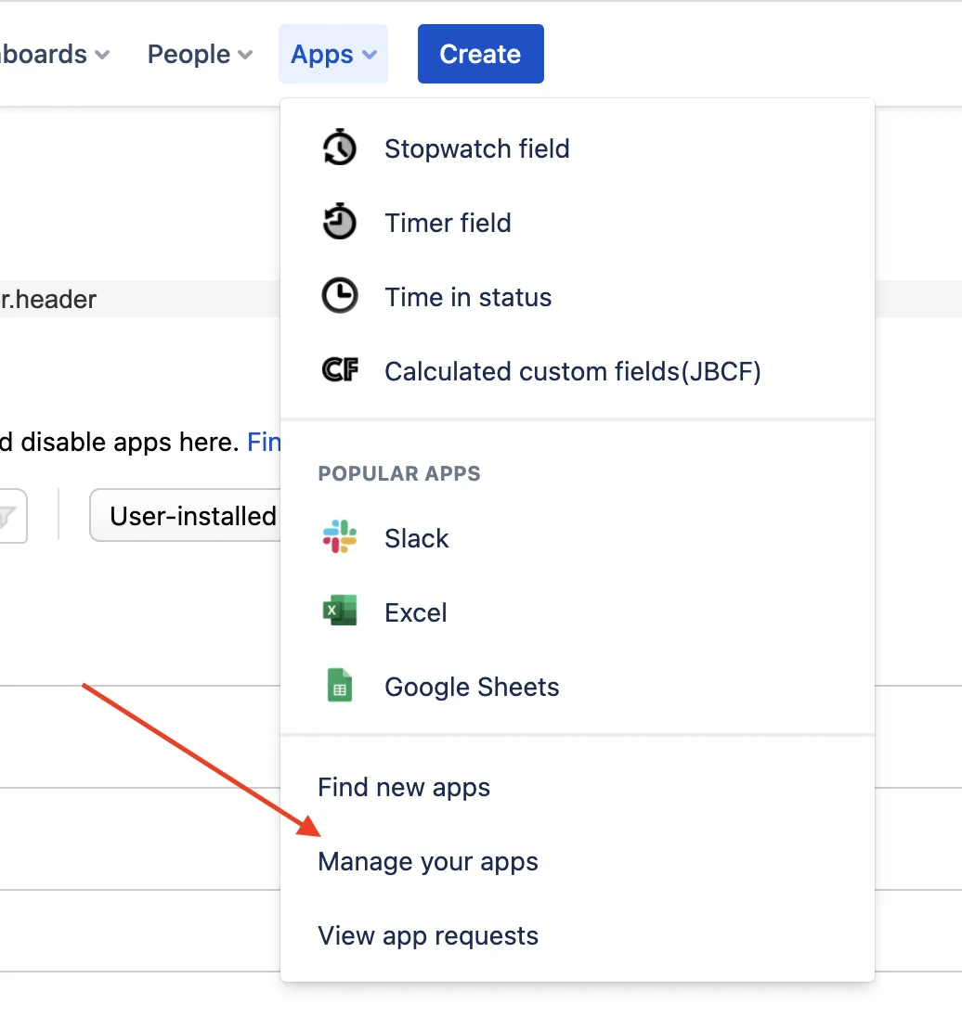Click the Excel logo icon
962x1030 pixels.
(339, 611)
